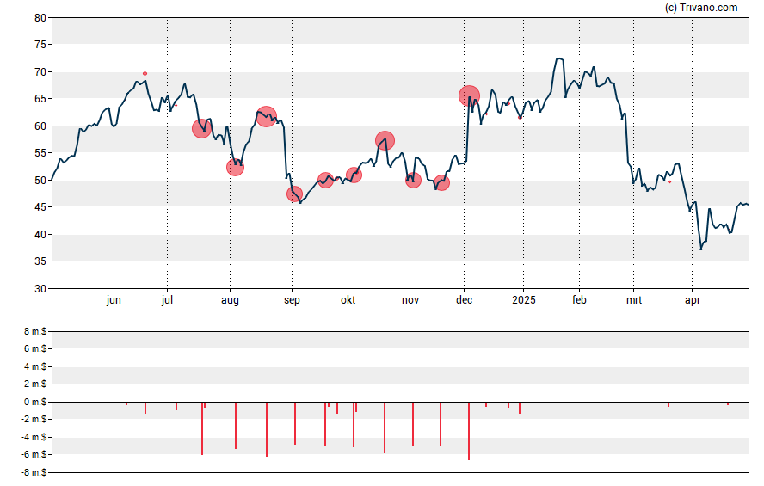
Task: Click the '75' price axis label
Action: [x=40, y=45]
